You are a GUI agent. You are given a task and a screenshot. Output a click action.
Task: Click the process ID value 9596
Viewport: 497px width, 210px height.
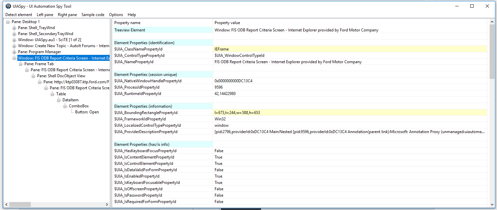[x=219, y=87]
